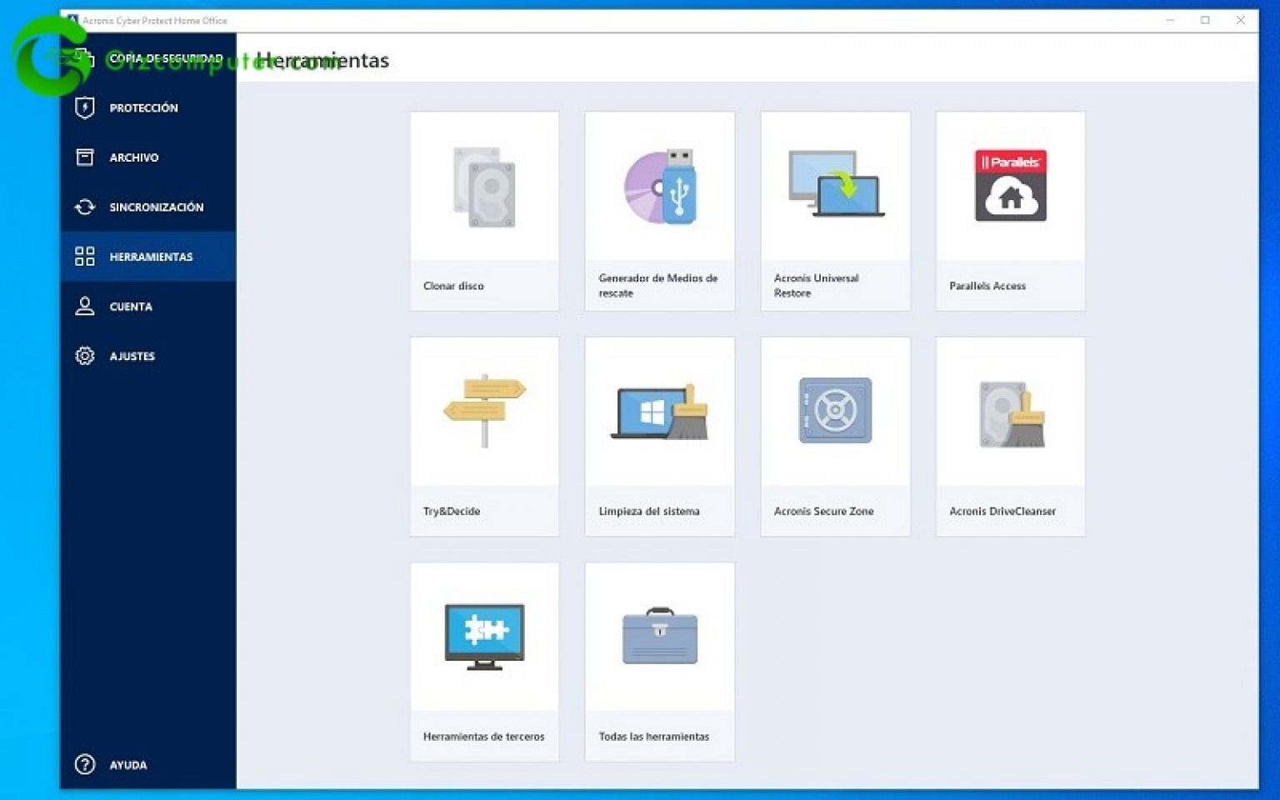Click the Acronis Secure Zone safe icon
Image resolution: width=1280 pixels, height=800 pixels.
(x=835, y=410)
